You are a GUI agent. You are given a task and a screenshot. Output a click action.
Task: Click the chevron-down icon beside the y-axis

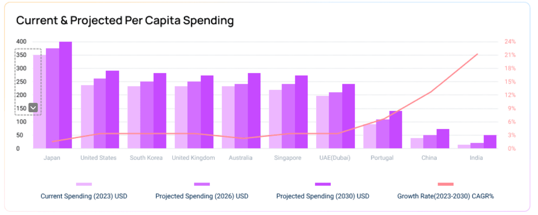coord(33,108)
